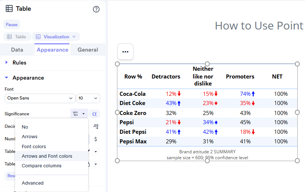Viewport: 305px width, 192px height.
Task: Select Compare columns option
Action: [52, 166]
